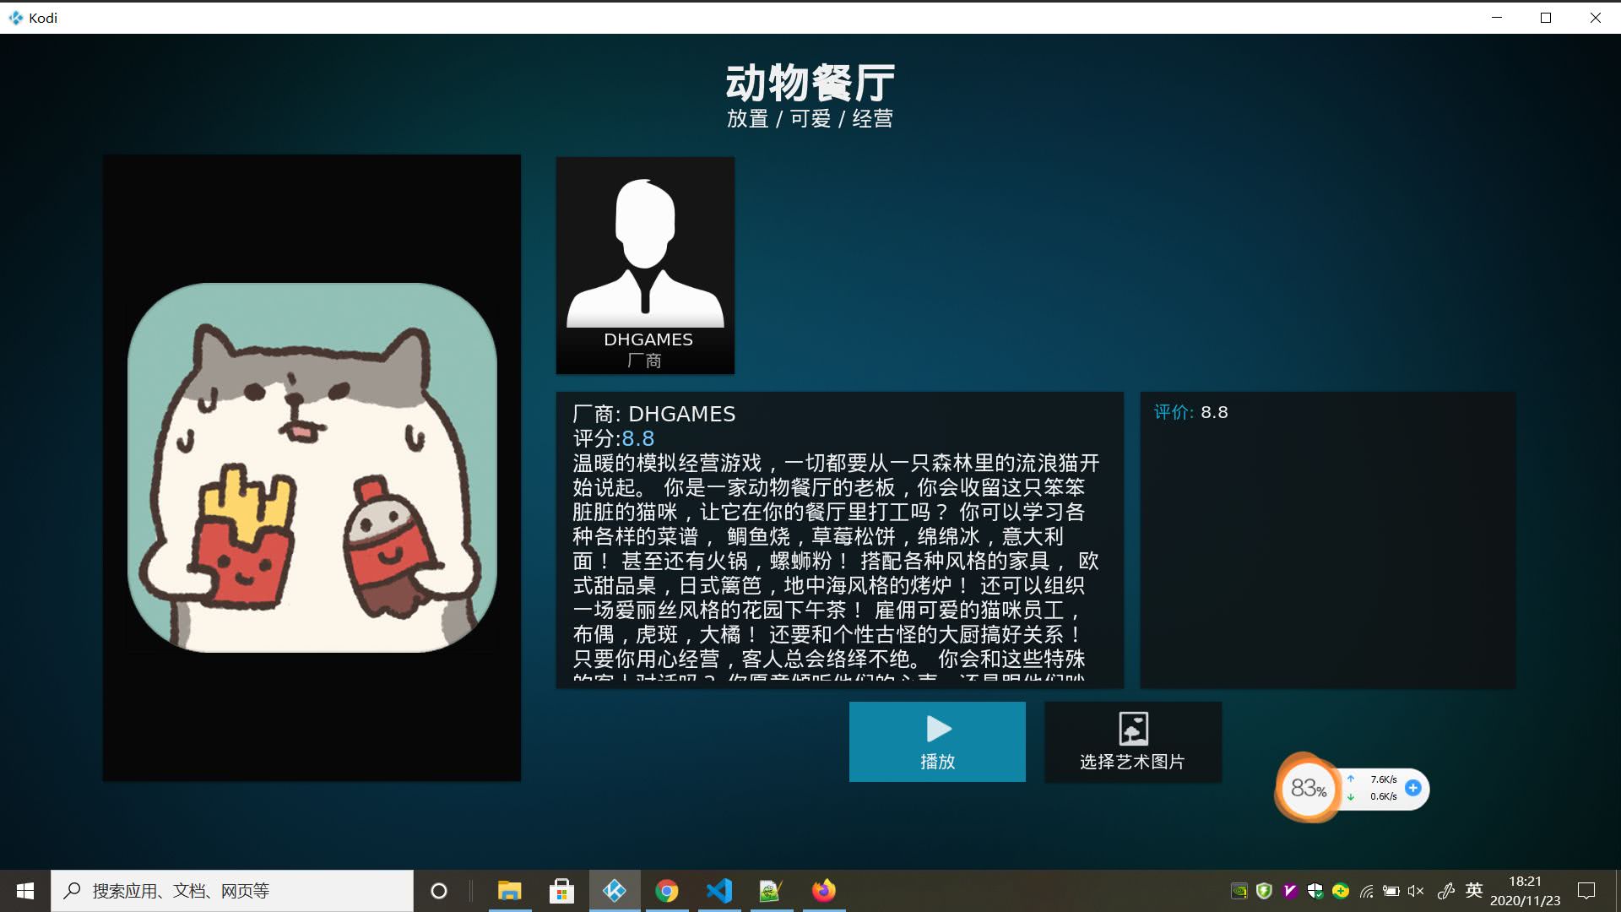Click the blue plus icon on speed widget
This screenshot has width=1621, height=912.
coord(1412,788)
